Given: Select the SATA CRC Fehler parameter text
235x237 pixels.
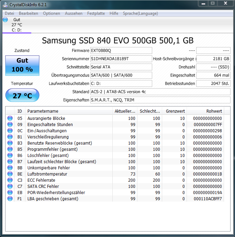Looking at the screenshot, I should click(x=43, y=187).
